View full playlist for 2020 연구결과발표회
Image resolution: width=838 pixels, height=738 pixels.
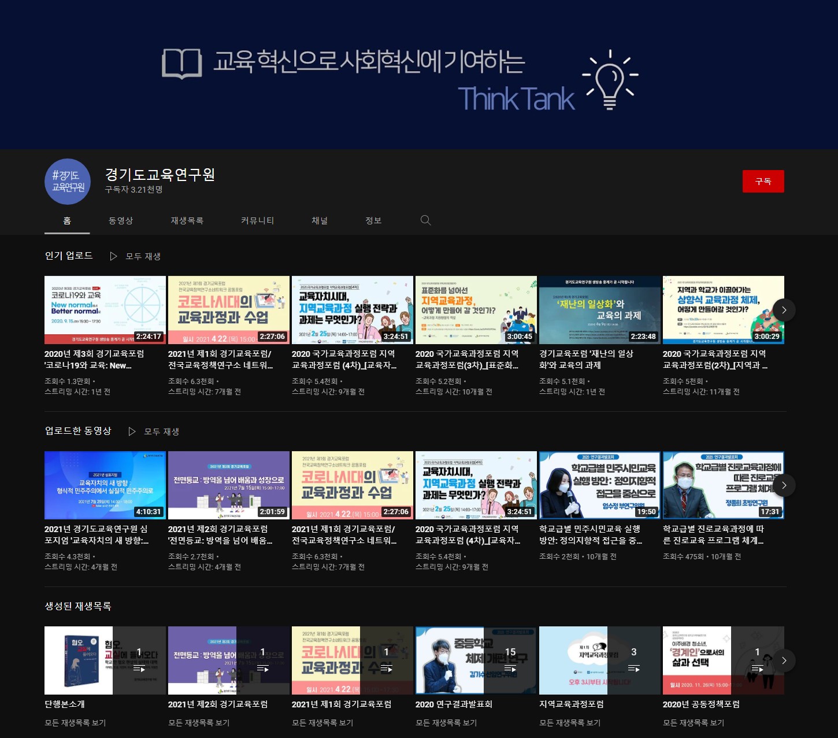[x=447, y=723]
